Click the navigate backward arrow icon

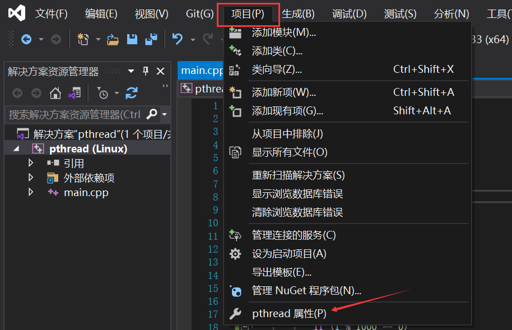(x=26, y=40)
